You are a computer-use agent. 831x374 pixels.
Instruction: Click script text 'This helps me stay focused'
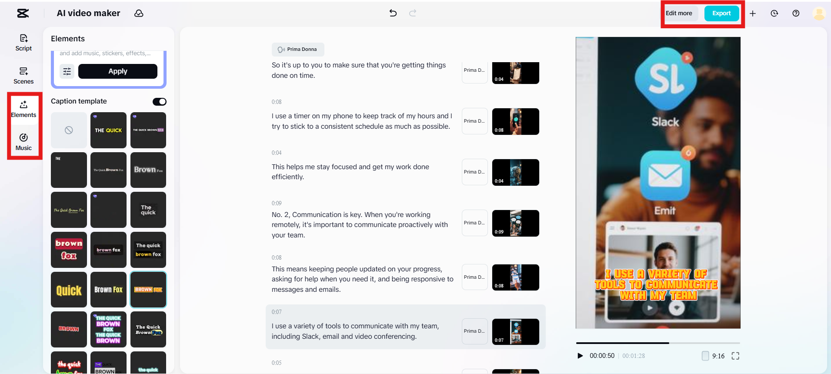(x=350, y=172)
